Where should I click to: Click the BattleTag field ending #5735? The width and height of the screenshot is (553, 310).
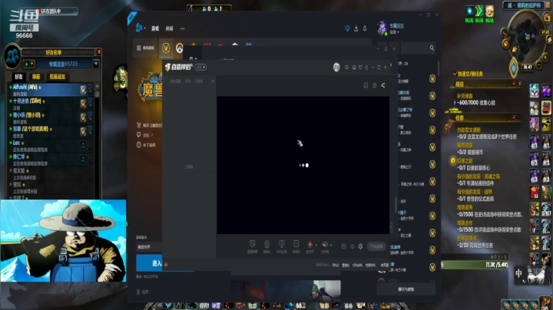pos(64,64)
